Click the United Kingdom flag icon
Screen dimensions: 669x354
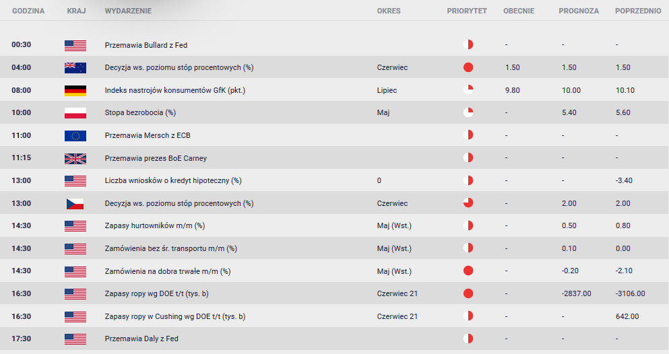[75, 158]
